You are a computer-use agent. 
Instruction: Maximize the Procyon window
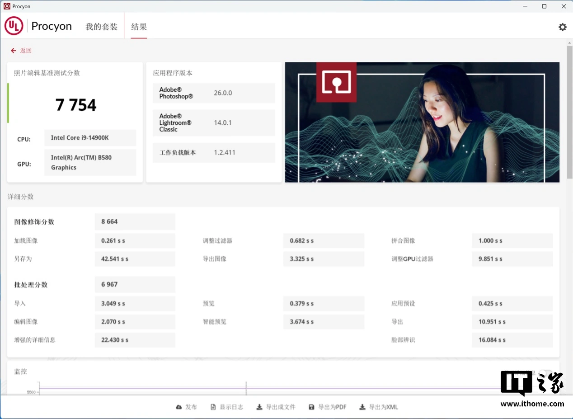click(x=544, y=6)
